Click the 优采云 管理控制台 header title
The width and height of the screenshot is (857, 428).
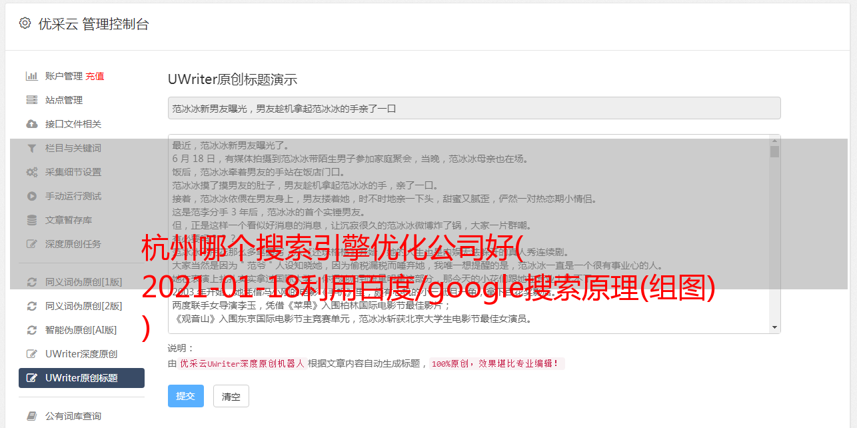click(x=93, y=24)
